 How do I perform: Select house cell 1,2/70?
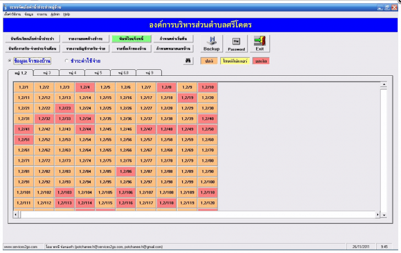(208, 150)
